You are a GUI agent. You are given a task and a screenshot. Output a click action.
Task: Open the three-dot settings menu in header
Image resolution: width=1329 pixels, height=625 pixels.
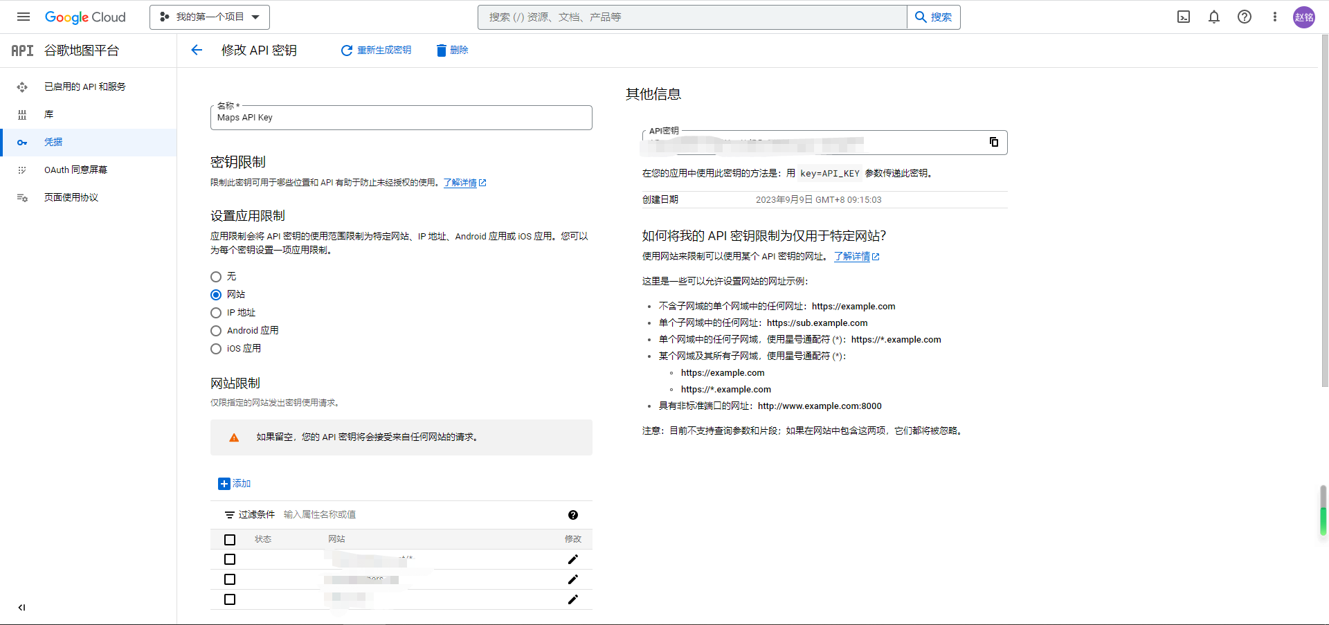(1275, 17)
